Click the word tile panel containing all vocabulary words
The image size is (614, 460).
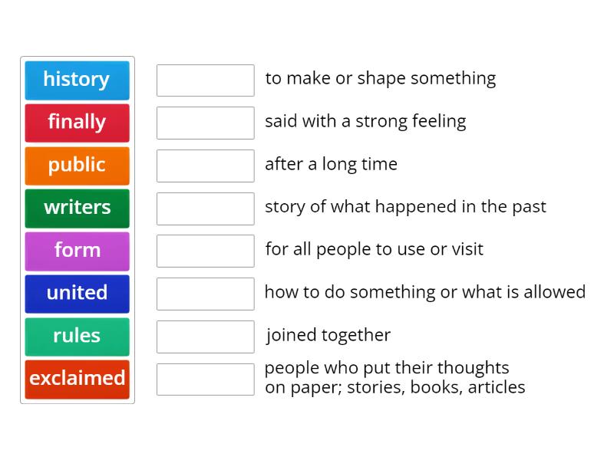77,230
